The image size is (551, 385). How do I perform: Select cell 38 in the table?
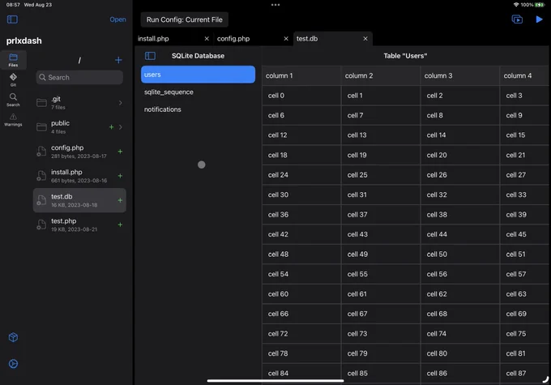pyautogui.click(x=460, y=215)
